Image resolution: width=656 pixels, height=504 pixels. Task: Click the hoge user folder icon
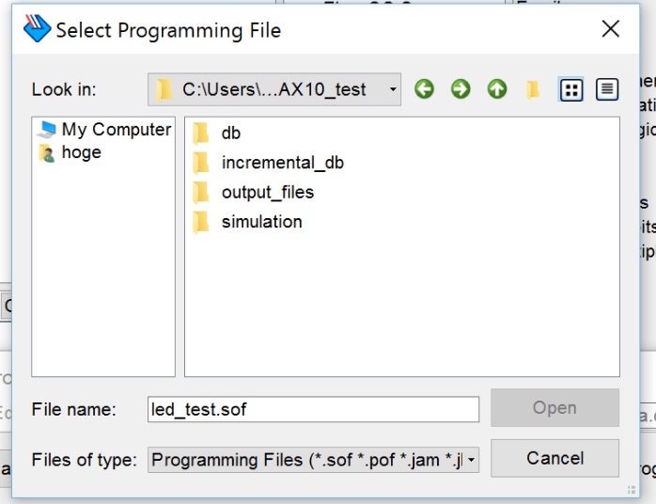click(47, 153)
